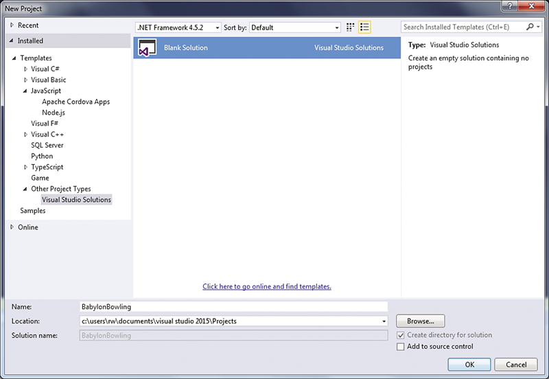Select Apache Cordova Apps templates
The image size is (549, 379).
click(x=76, y=102)
